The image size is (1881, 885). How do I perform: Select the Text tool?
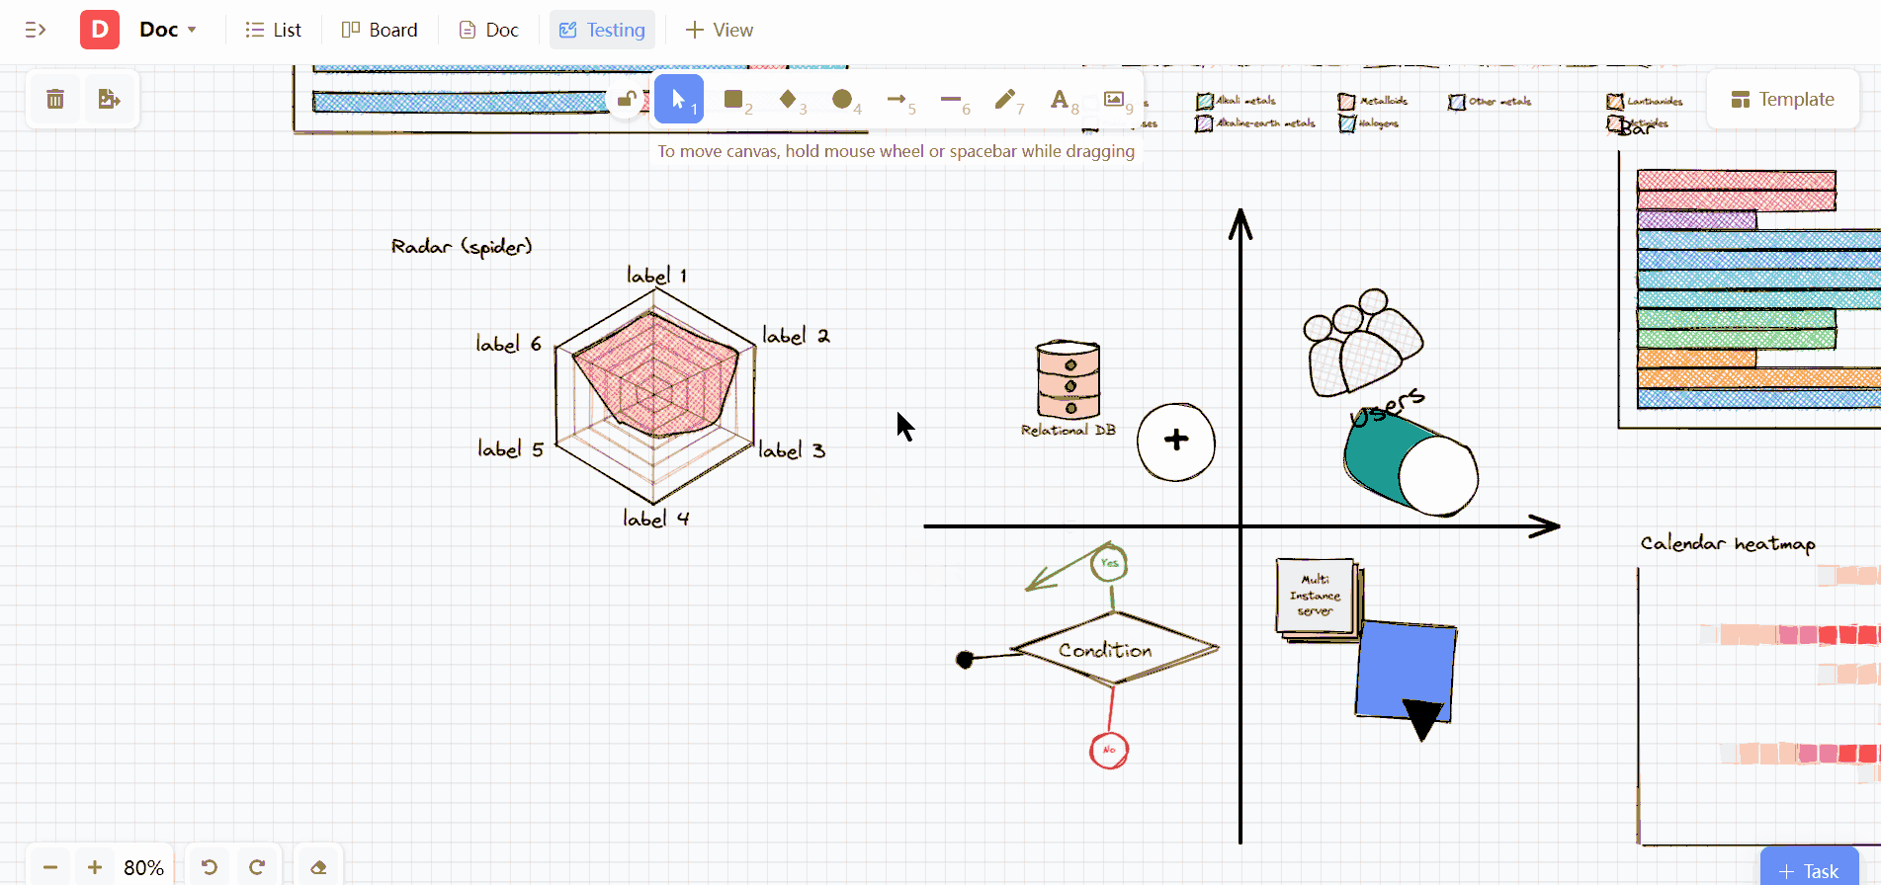(1060, 99)
